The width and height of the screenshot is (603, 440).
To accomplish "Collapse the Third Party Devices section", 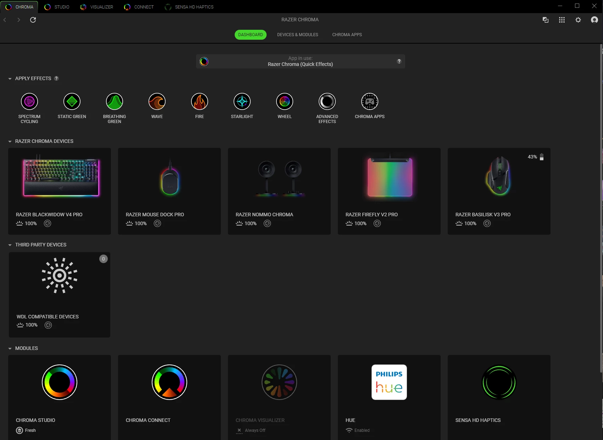I will 10,245.
